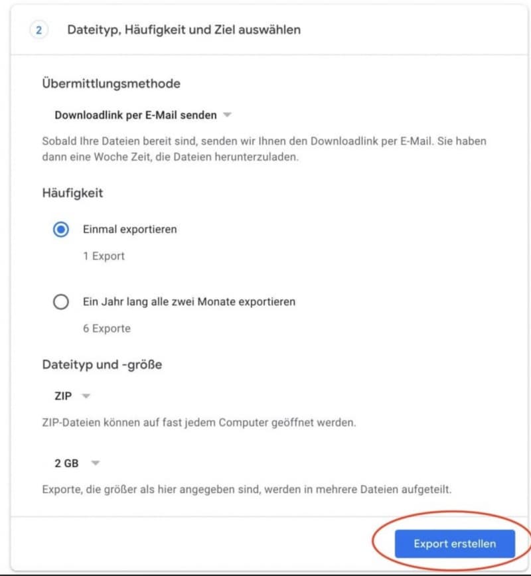
Task: Open the 2 GB file size dropdown
Action: coord(77,463)
